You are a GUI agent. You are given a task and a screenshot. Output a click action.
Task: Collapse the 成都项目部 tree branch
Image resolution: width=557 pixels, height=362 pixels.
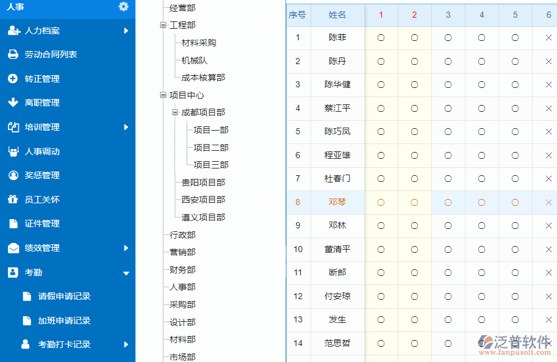pos(176,112)
